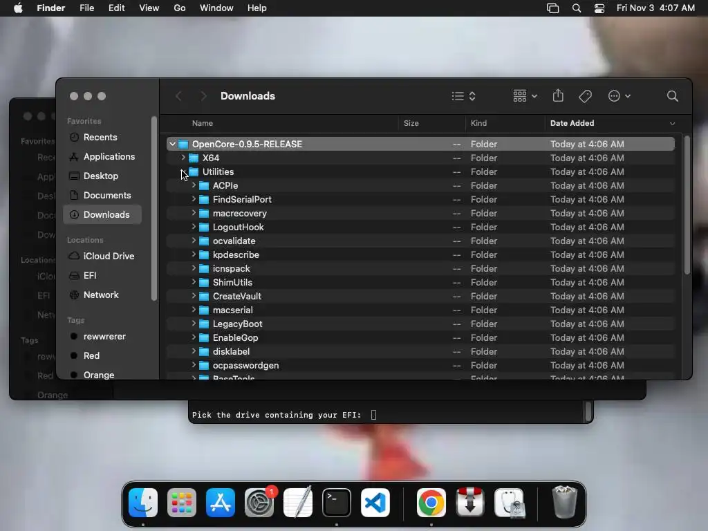Open the Help menu
The image size is (708, 531).
257,8
